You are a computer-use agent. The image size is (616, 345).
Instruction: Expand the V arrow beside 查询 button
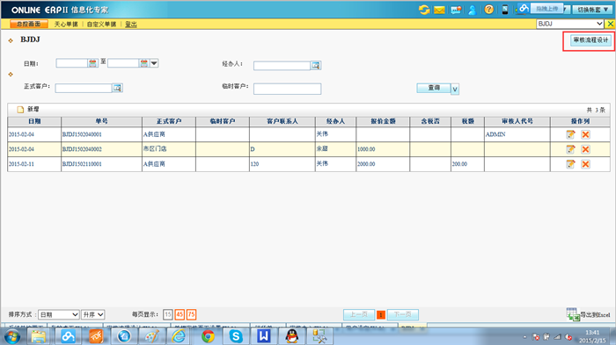[x=455, y=90]
